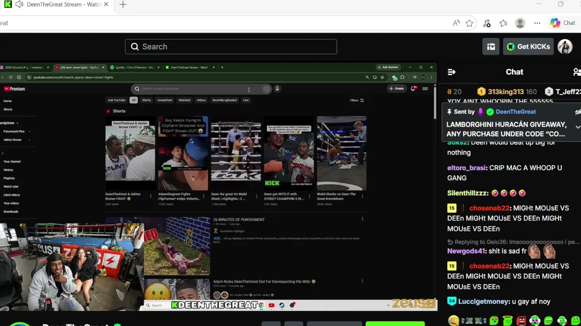Open Edge favorites list icon

(503, 23)
